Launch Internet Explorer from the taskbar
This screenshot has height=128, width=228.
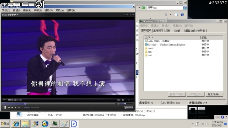[x=16, y=124]
